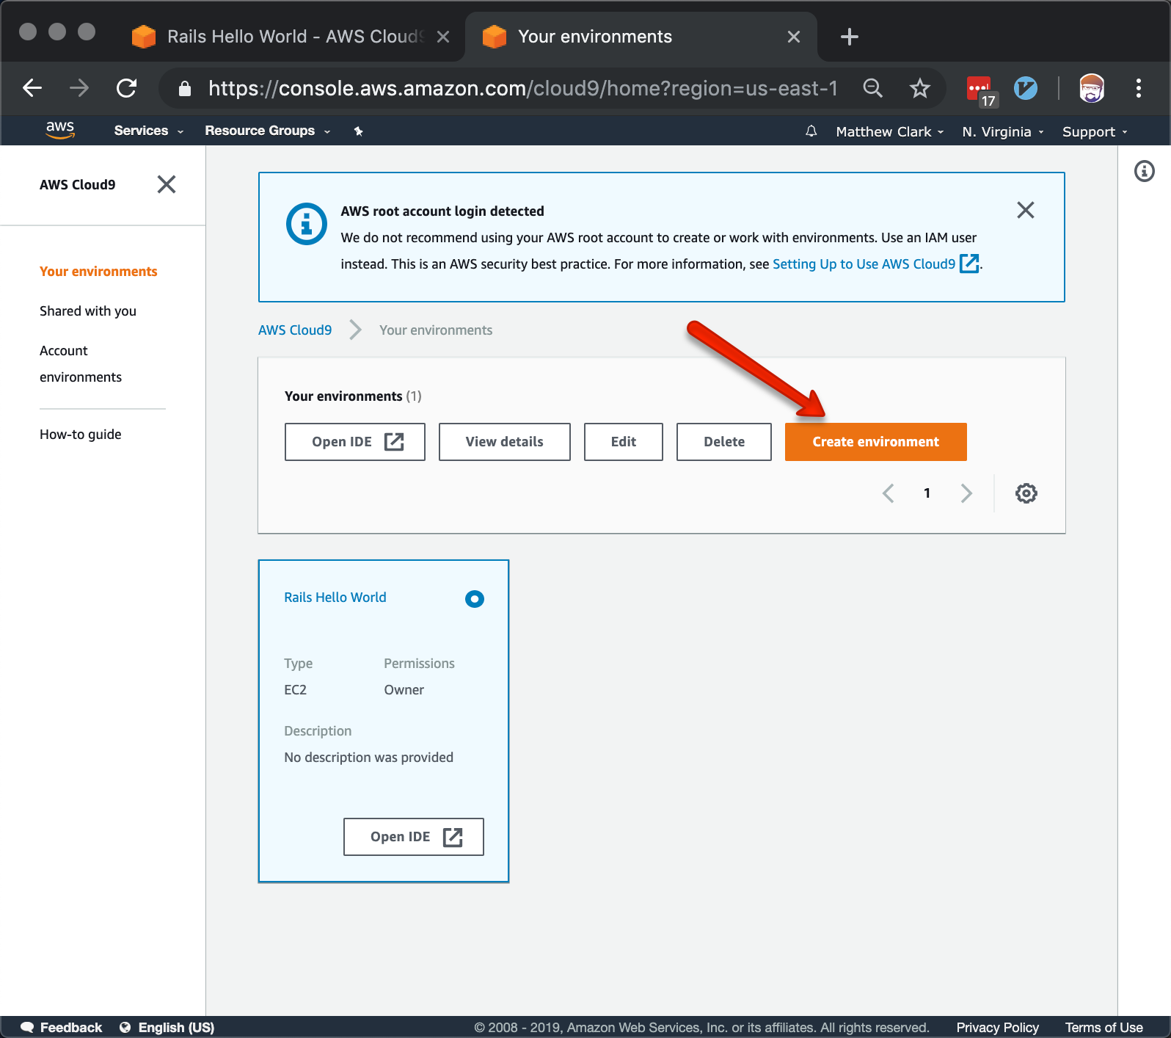Select Your environments in sidebar

(x=98, y=272)
